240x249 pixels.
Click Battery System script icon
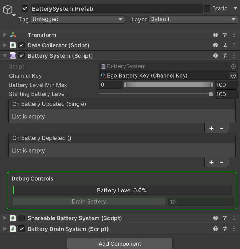13,55
